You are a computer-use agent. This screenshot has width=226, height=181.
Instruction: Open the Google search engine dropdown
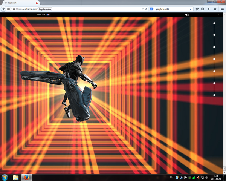[x=152, y=9]
